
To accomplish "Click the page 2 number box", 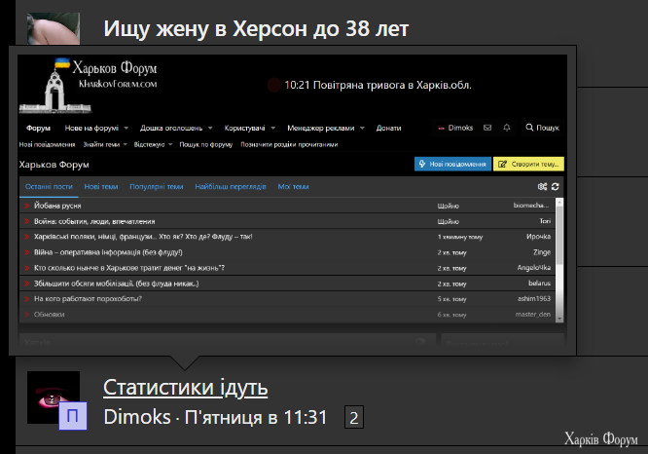I will coord(354,417).
